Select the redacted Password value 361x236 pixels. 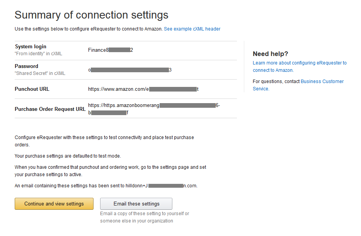coord(129,70)
